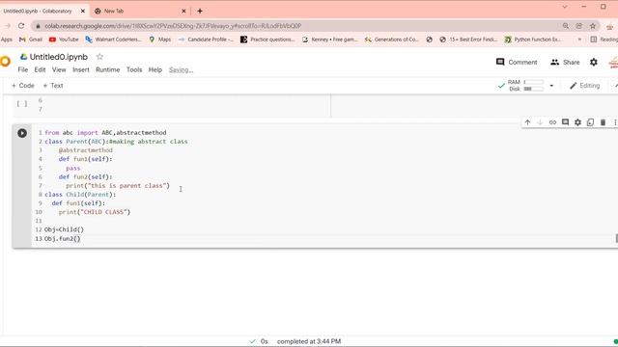This screenshot has height=347, width=618.
Task: Star the Untitled0.ipynb notebook
Action: [x=99, y=57]
